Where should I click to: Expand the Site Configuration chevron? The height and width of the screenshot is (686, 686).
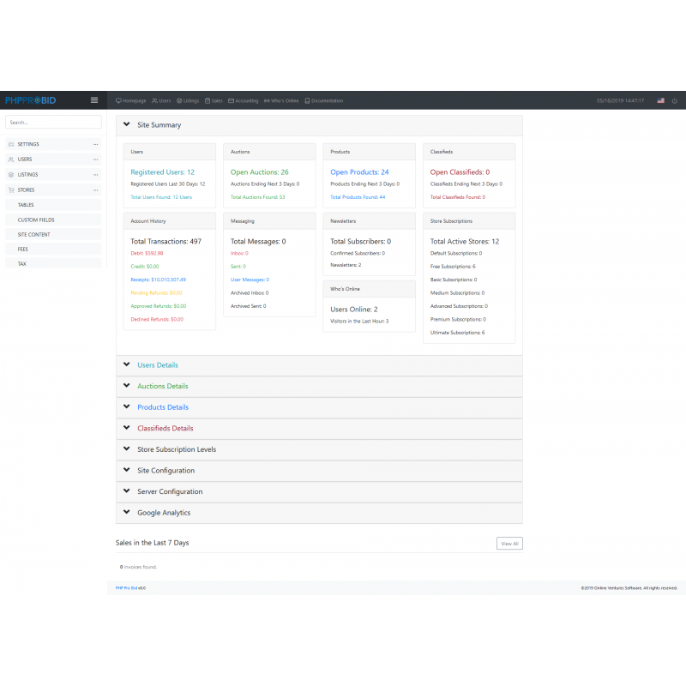(126, 470)
